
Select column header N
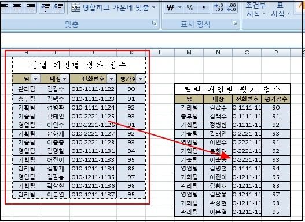pyautogui.click(x=218, y=53)
